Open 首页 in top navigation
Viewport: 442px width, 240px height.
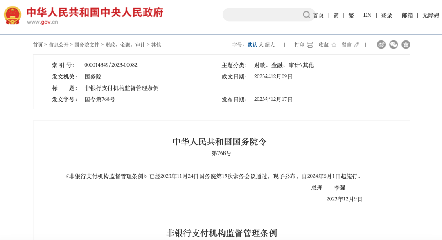click(x=318, y=15)
